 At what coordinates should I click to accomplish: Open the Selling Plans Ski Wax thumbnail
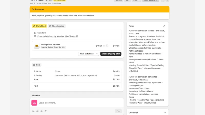pos(37,46)
